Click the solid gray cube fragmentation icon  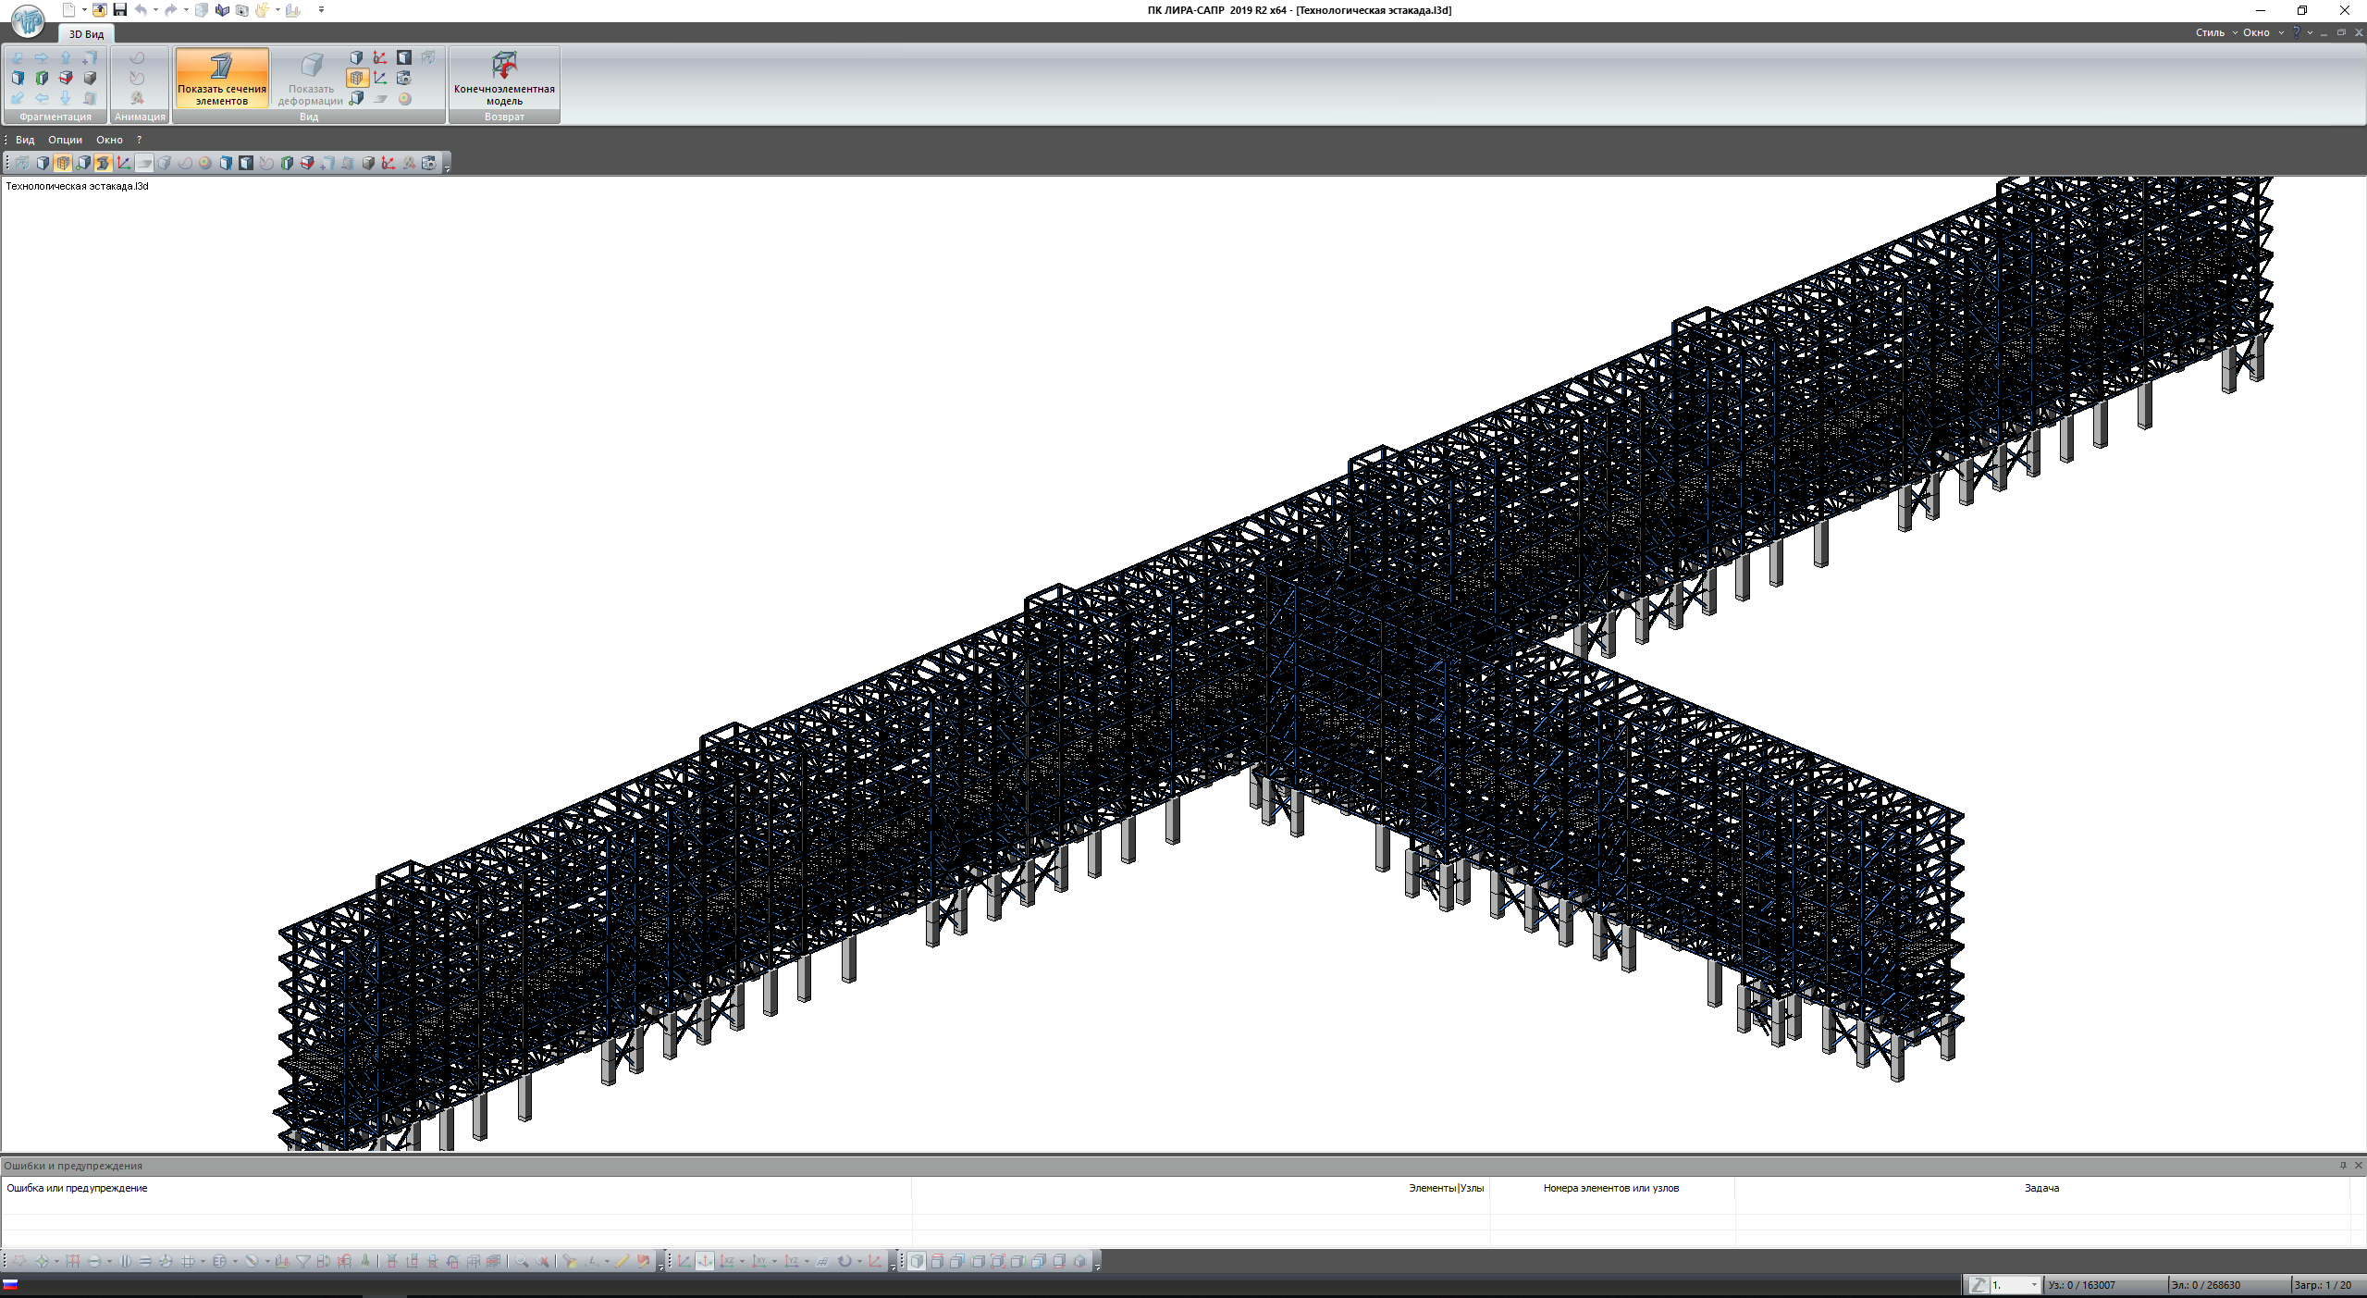tap(90, 79)
